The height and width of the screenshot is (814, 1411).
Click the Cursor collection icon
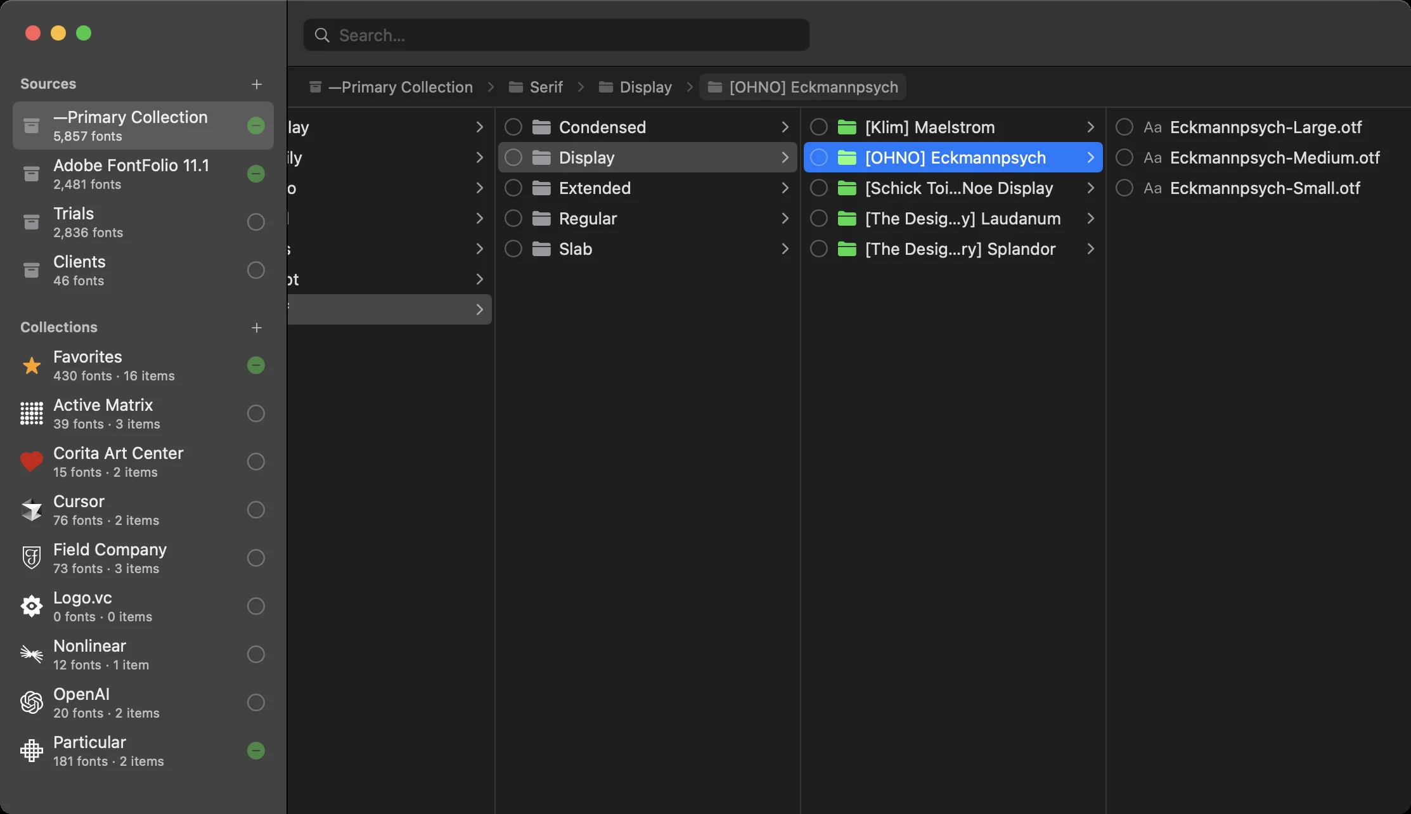pyautogui.click(x=32, y=510)
